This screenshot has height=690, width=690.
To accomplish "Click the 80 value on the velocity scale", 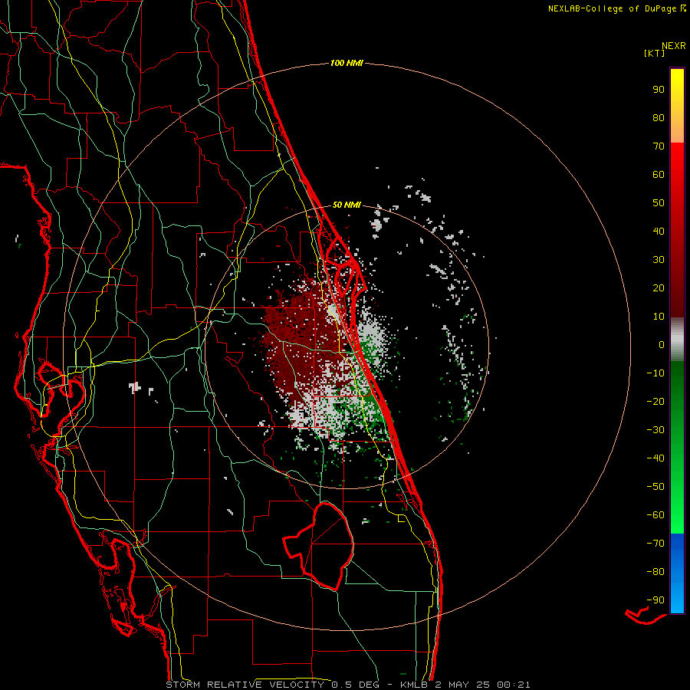I will click(659, 118).
